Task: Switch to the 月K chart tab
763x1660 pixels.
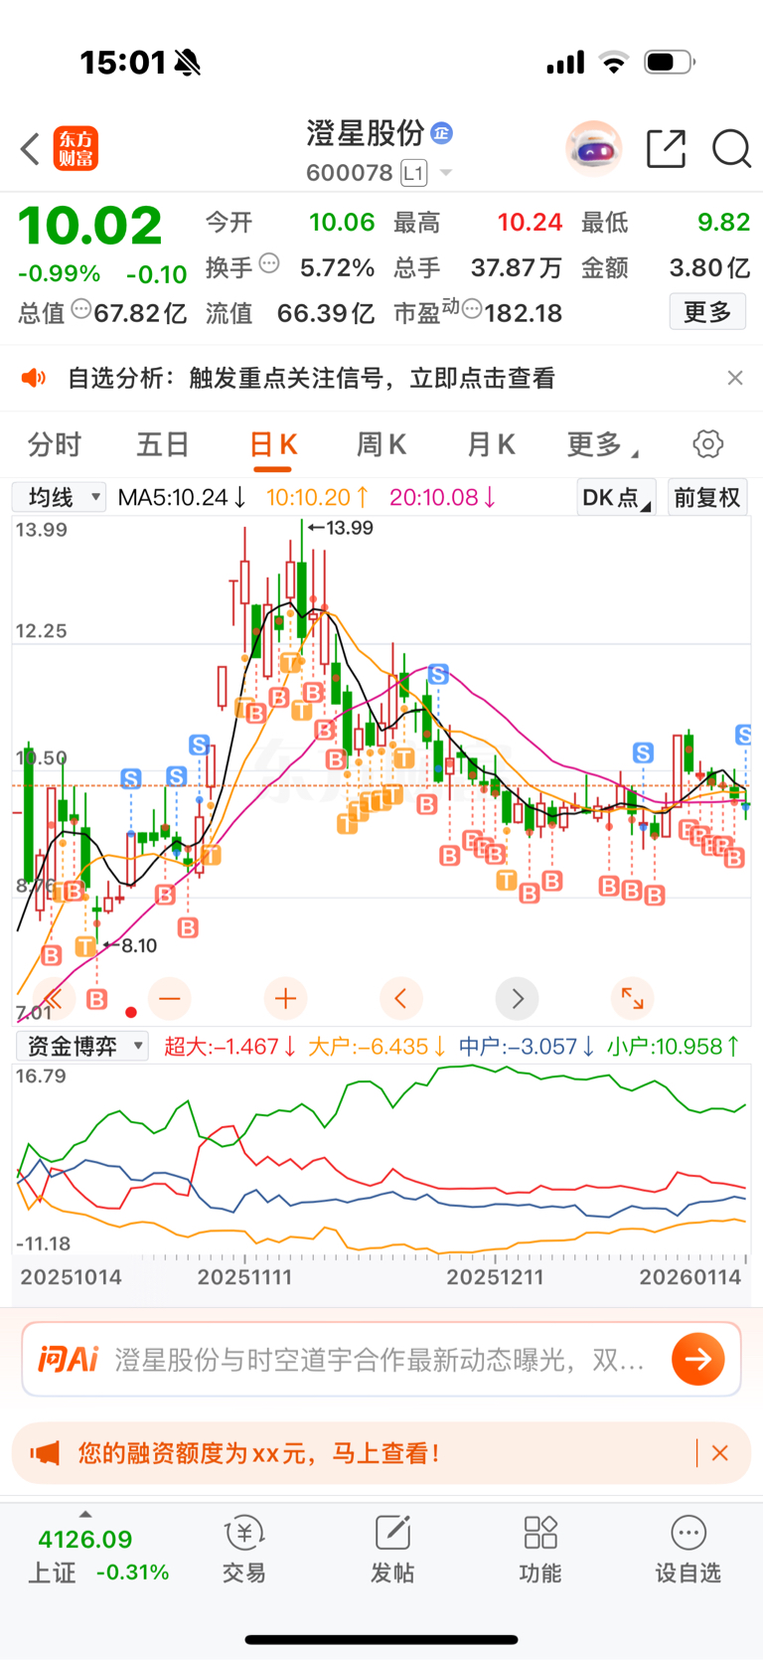Action: click(x=491, y=444)
